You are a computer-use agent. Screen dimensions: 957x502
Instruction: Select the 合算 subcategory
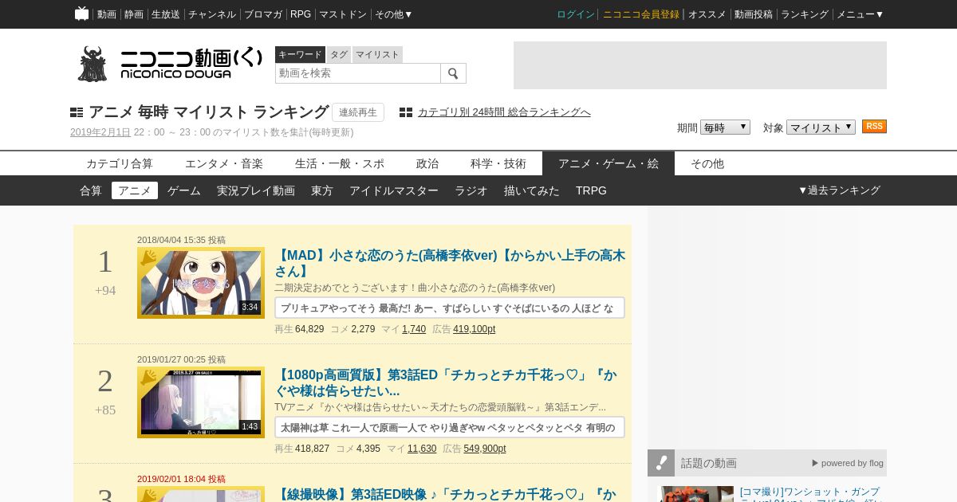click(91, 190)
